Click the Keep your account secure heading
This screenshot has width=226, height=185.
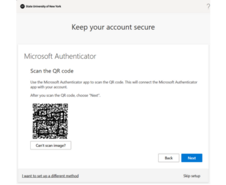[x=113, y=27]
